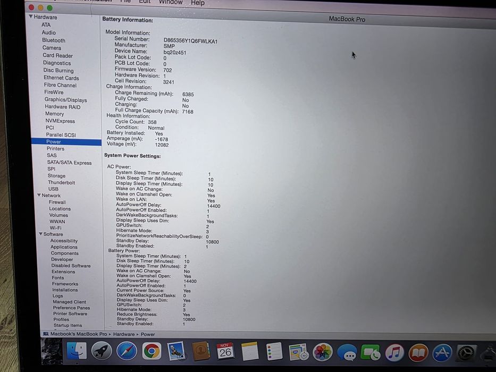Select Memory in the sidebar

pos(54,114)
